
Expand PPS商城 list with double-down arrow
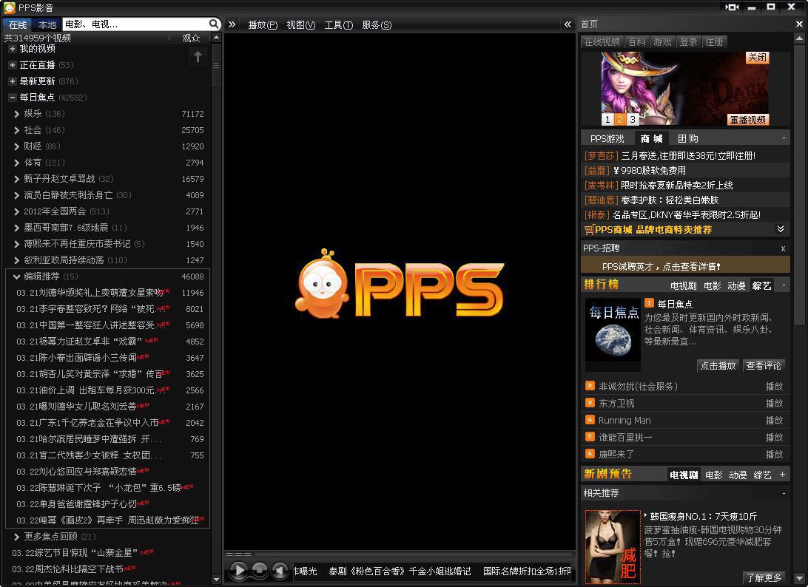pyautogui.click(x=781, y=229)
